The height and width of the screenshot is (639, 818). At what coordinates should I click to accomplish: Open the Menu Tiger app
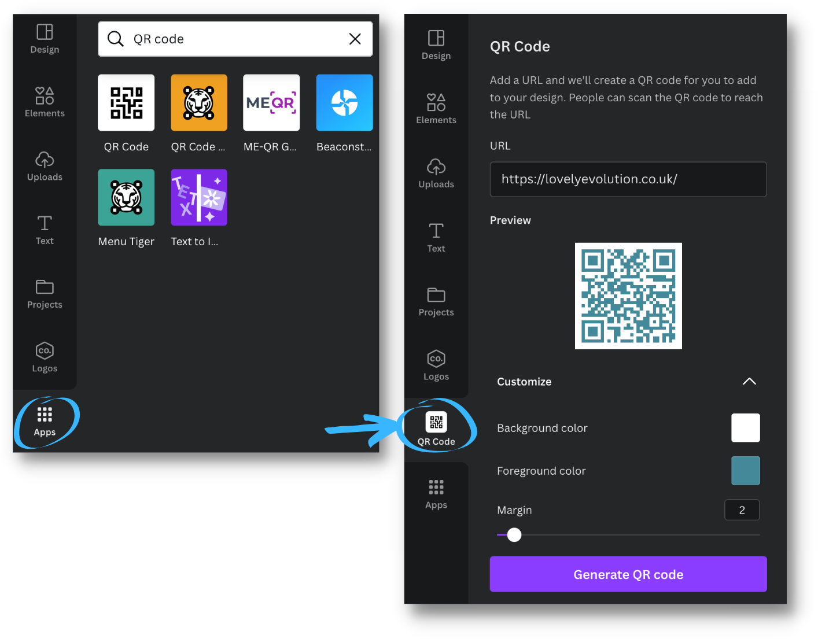pos(126,197)
